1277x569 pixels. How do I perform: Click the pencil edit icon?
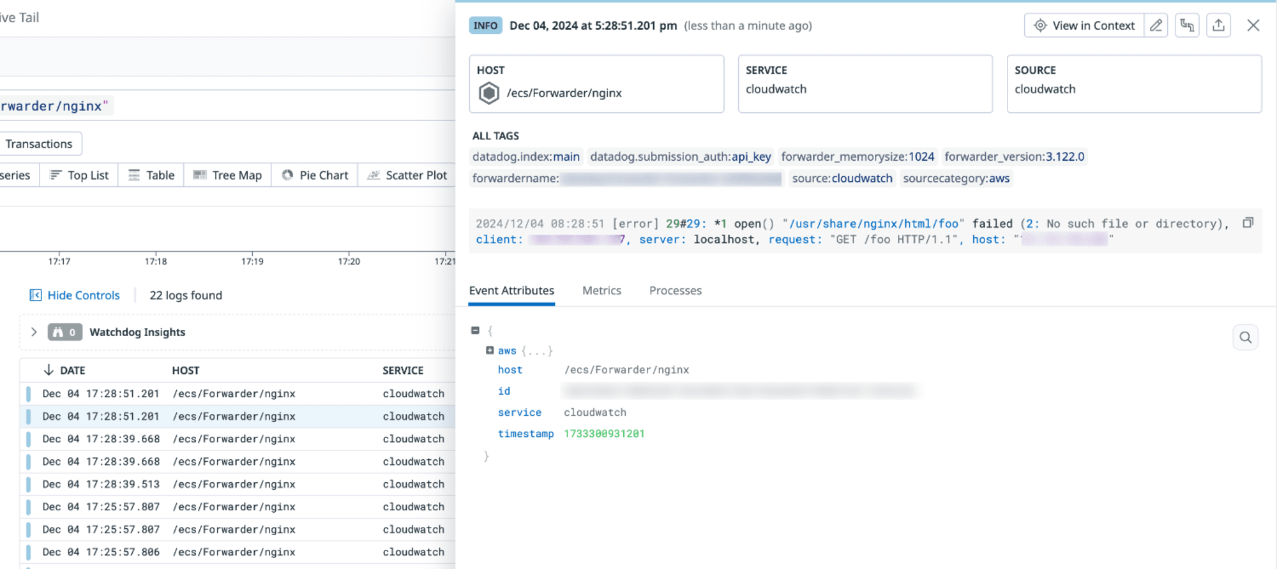(x=1156, y=26)
